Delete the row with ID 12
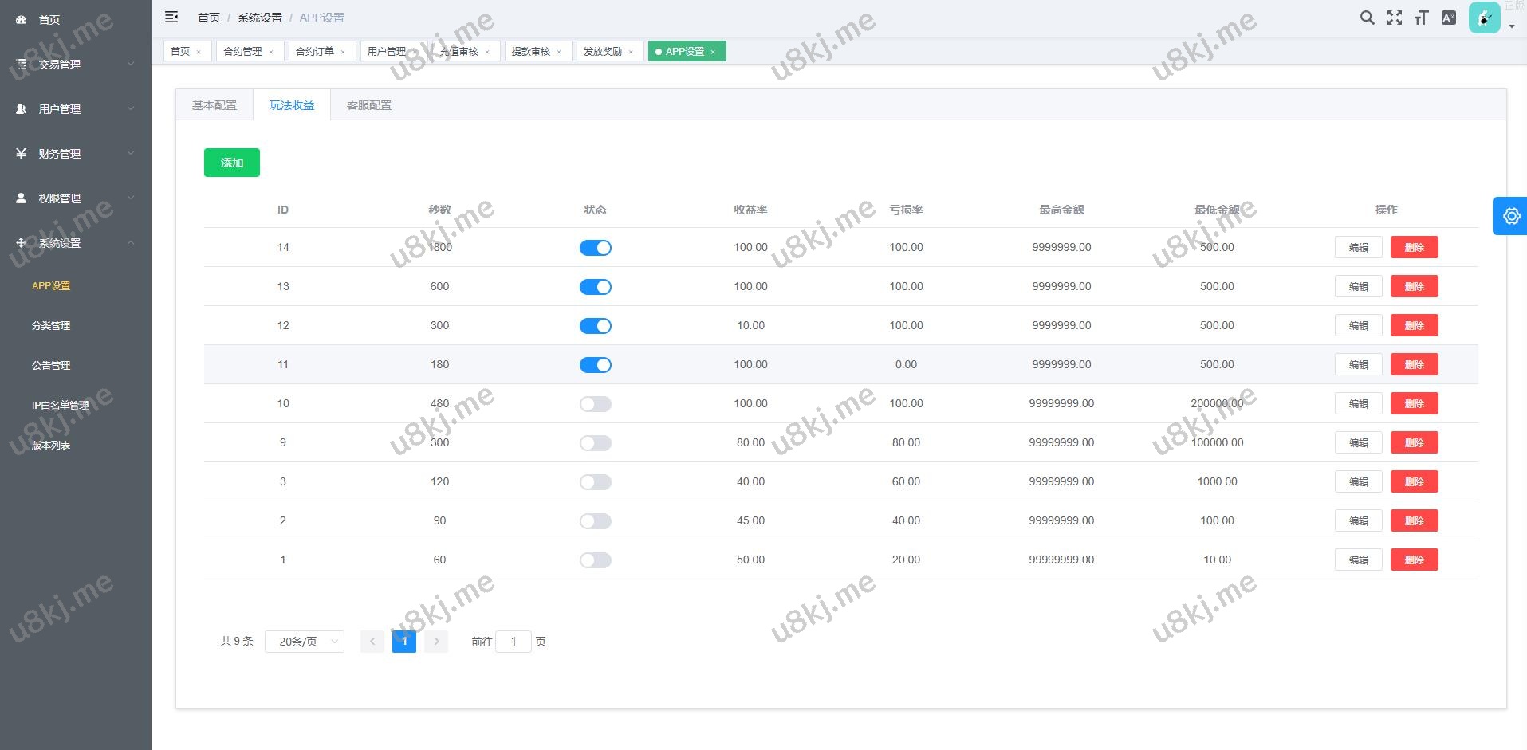Screen dimensions: 1527x750 click(x=1414, y=325)
